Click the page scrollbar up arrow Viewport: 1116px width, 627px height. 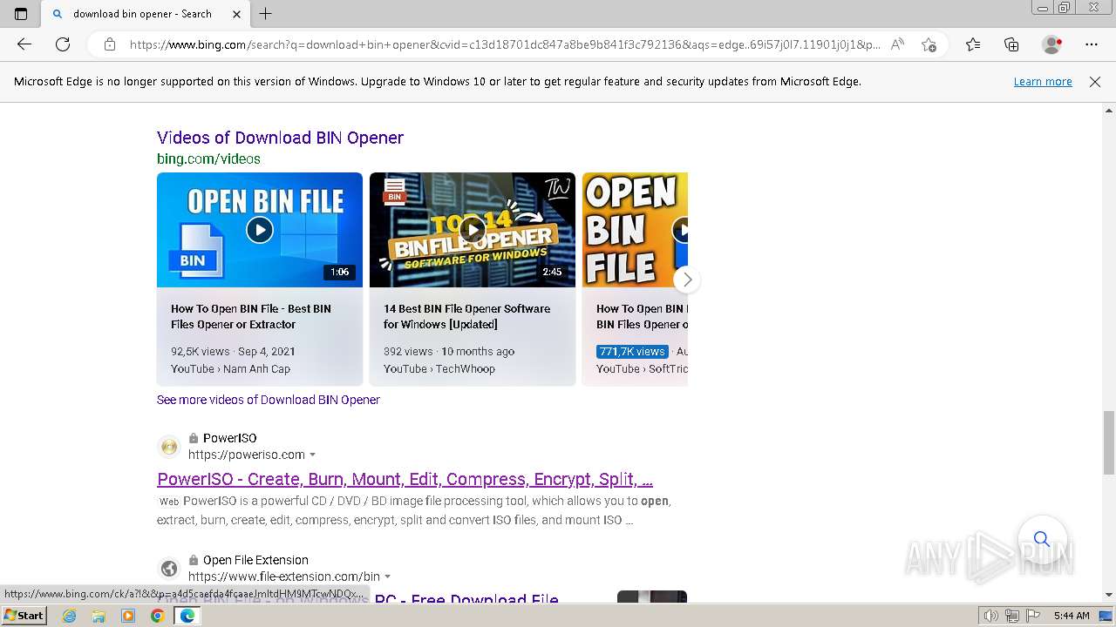pyautogui.click(x=1109, y=111)
